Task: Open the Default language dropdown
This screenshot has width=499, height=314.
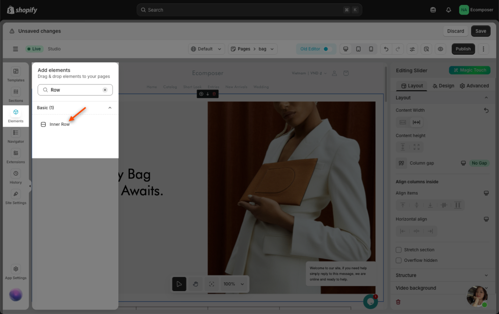Action: point(207,49)
